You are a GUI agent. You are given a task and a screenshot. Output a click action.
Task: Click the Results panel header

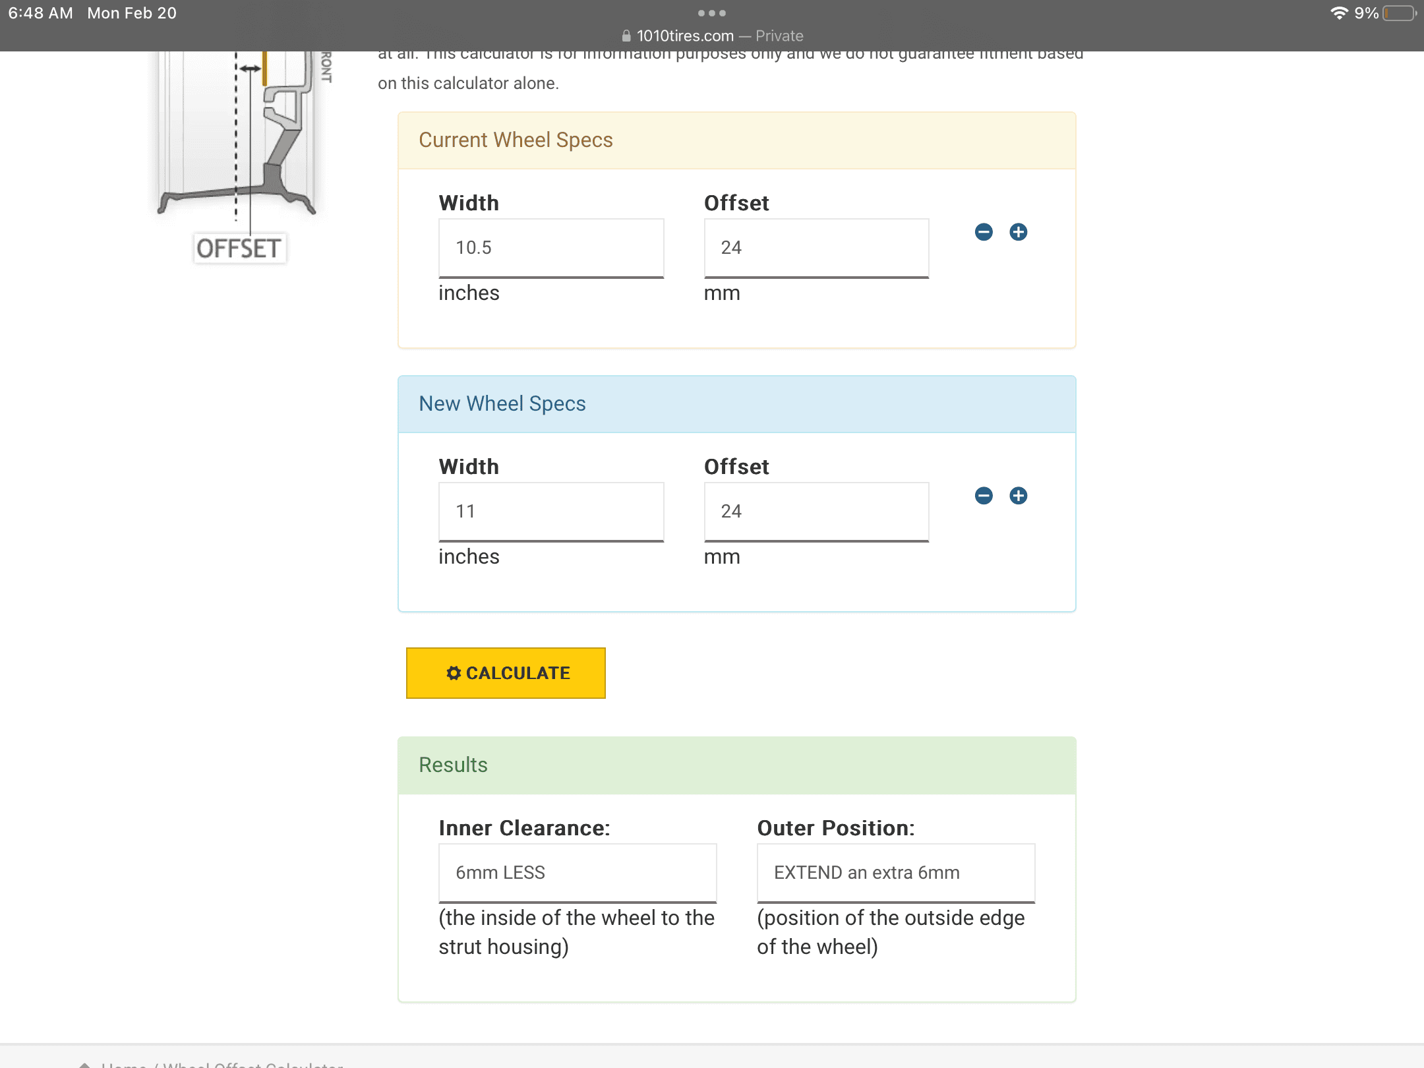tap(737, 765)
